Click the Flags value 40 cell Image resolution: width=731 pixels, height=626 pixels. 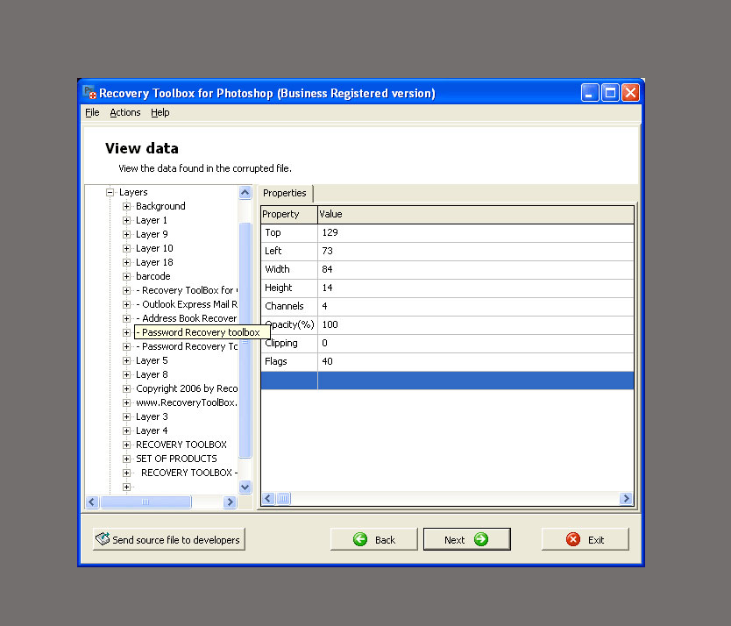click(476, 361)
